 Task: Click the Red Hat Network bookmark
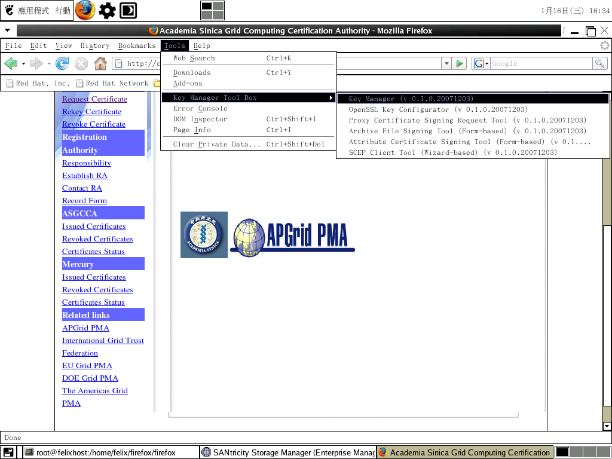(113, 83)
